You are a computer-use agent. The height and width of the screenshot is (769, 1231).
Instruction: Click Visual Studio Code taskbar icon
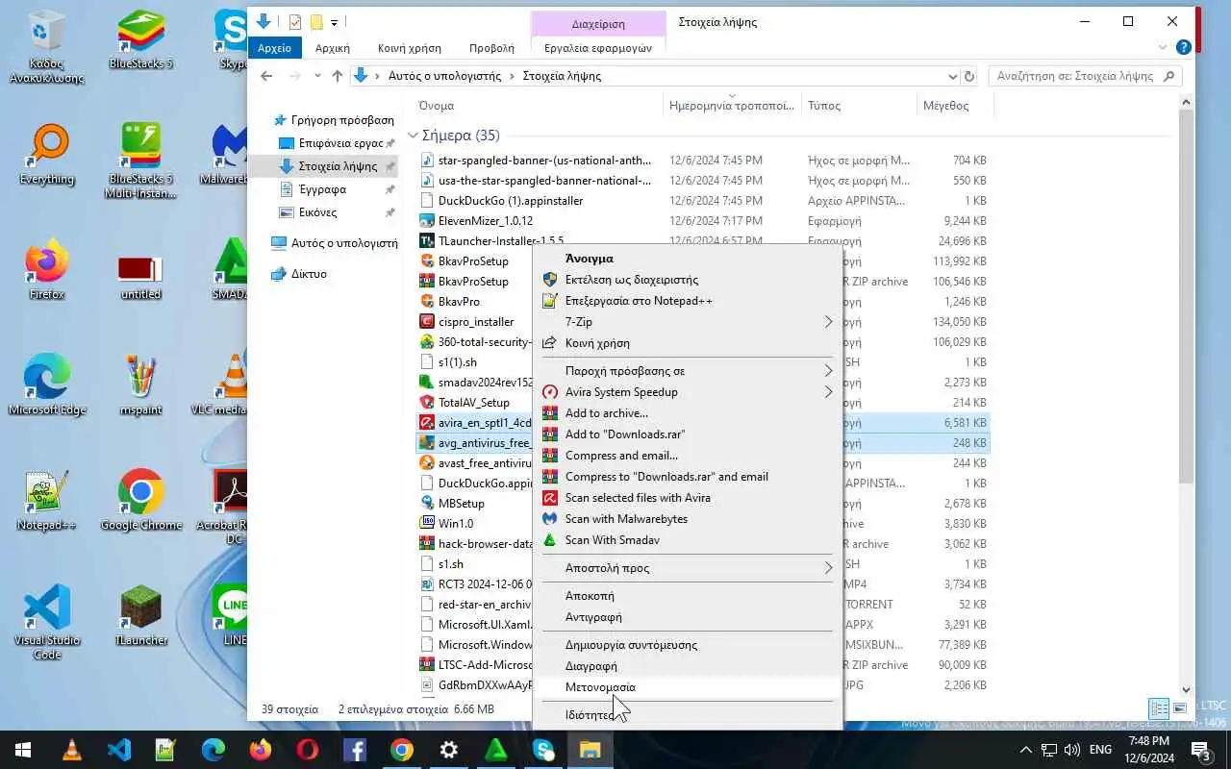point(118,750)
